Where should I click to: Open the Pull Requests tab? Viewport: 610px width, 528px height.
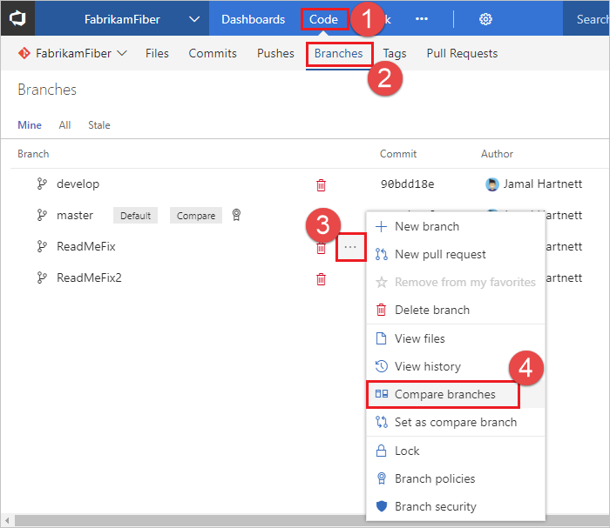click(462, 53)
